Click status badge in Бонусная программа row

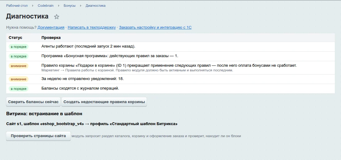19,57
